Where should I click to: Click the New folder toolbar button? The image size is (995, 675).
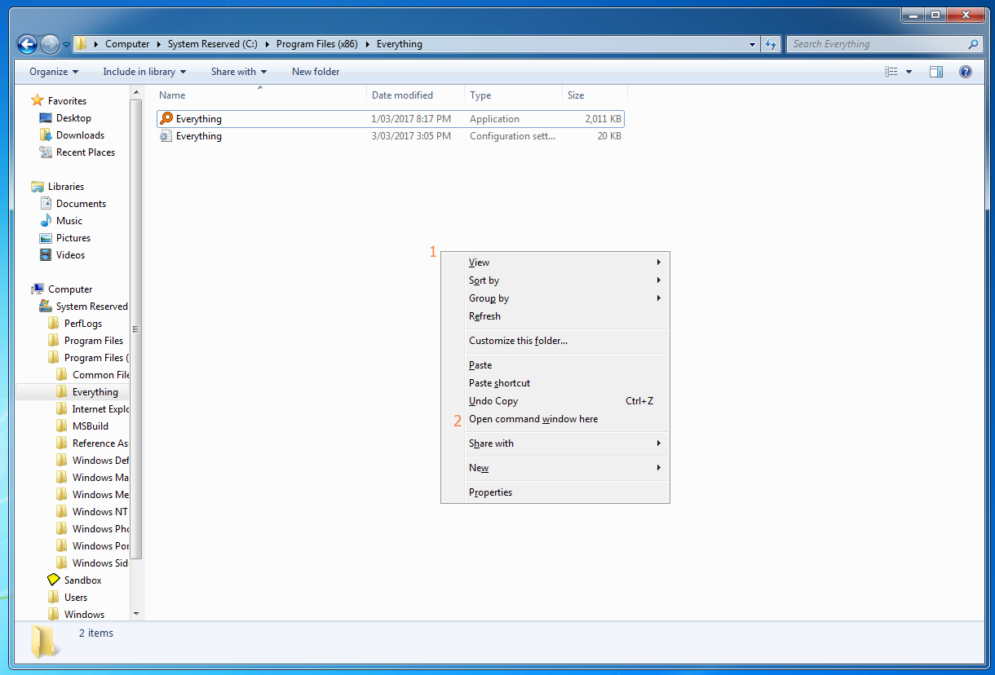316,72
